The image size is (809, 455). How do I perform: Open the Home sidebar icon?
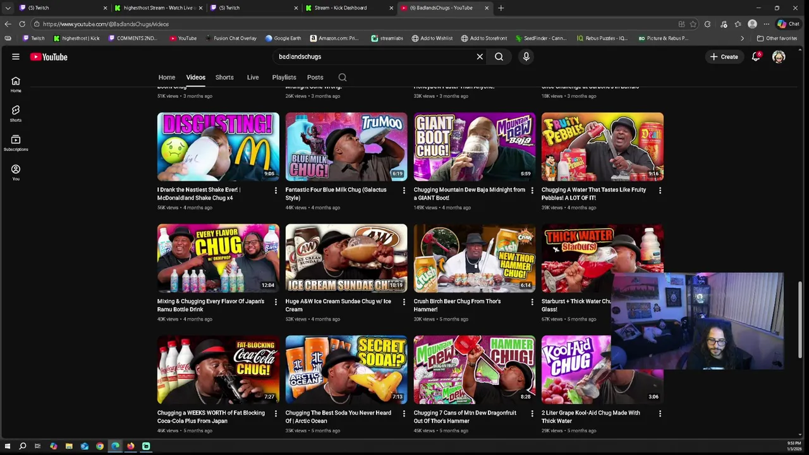point(16,84)
